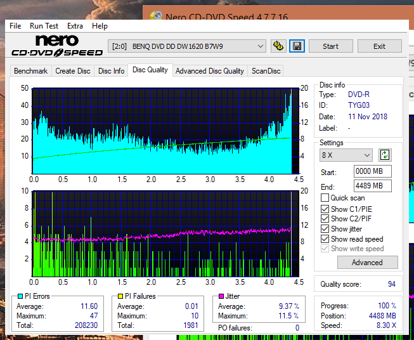Open the 8 X speed dropdown
Viewport: 414px width, 340px height.
click(x=346, y=155)
